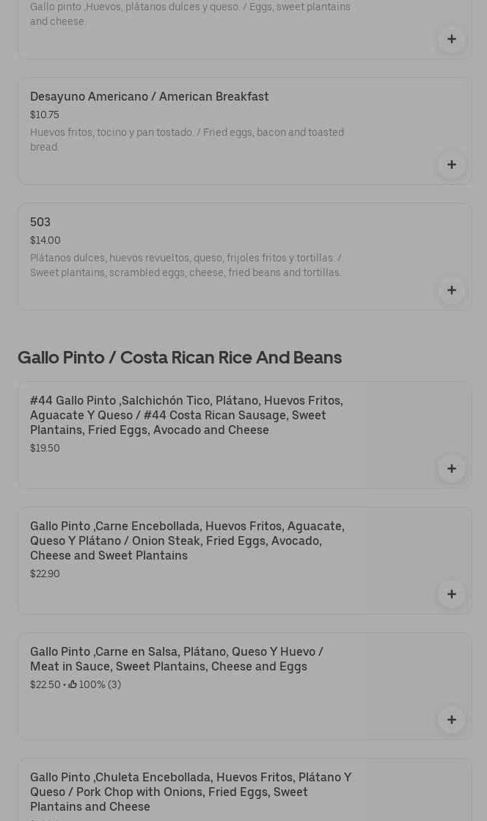View Gallo Pinto Carne en Salsa details
The width and height of the screenshot is (487, 821).
(177, 659)
